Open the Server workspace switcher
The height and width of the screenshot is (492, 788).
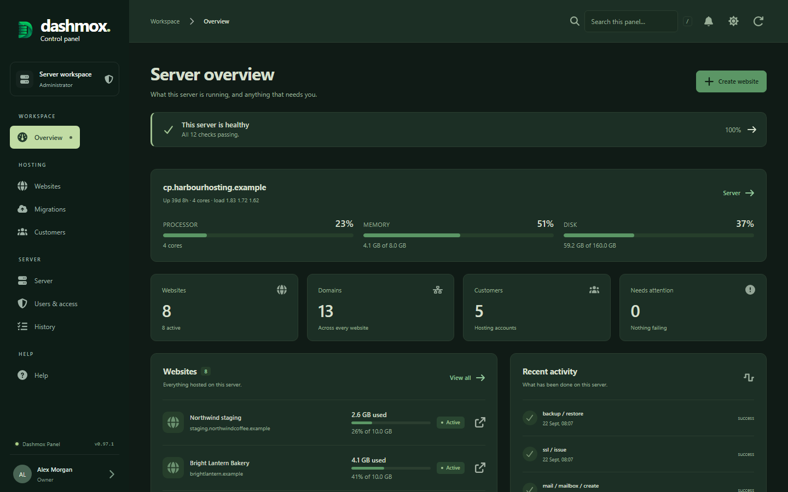(65, 79)
